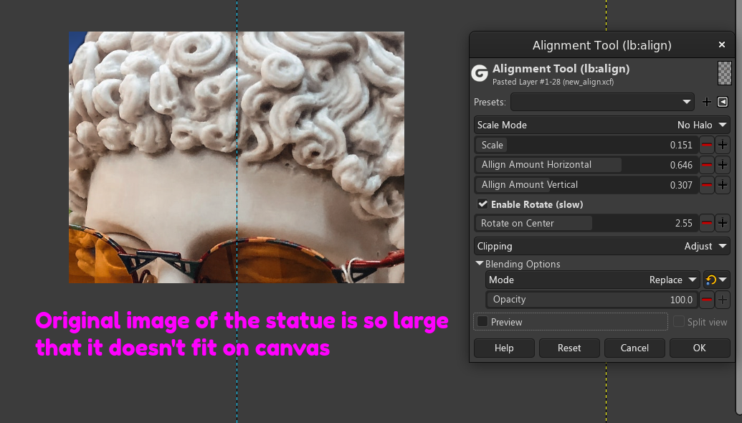Decrease Allign Amount Vertical value
Screen dimensions: 742x423
[x=706, y=184]
